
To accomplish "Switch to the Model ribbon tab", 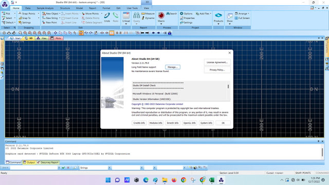I will 79,8.
